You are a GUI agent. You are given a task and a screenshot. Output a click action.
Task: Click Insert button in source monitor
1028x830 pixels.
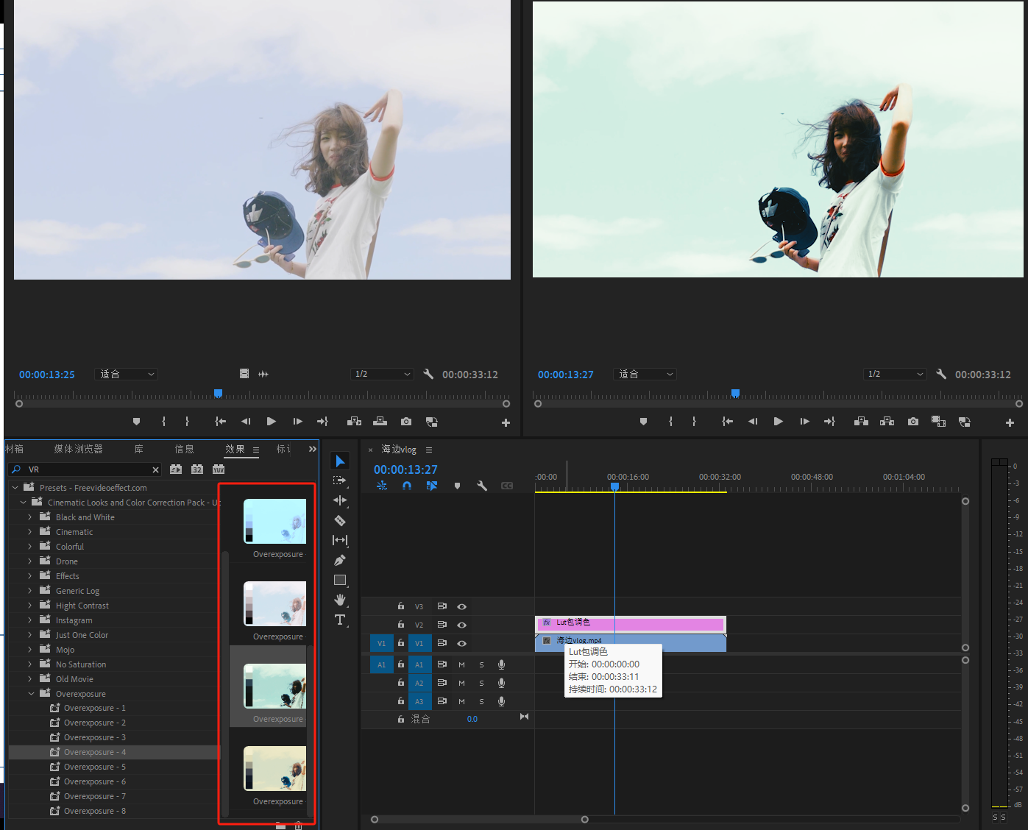354,422
